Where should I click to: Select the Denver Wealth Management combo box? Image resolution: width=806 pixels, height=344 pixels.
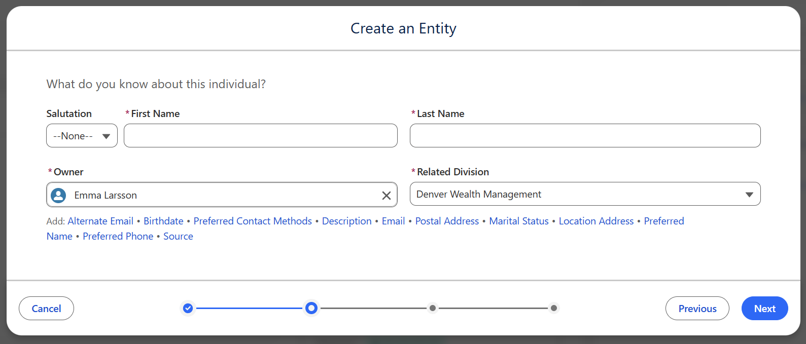coord(585,194)
